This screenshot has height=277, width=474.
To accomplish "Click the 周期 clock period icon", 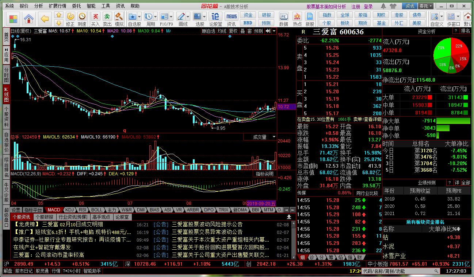I will [148, 16].
